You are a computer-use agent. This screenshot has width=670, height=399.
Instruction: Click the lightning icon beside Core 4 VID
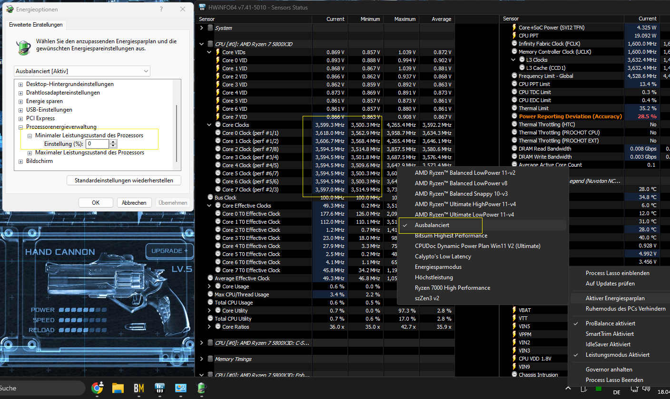tap(217, 93)
